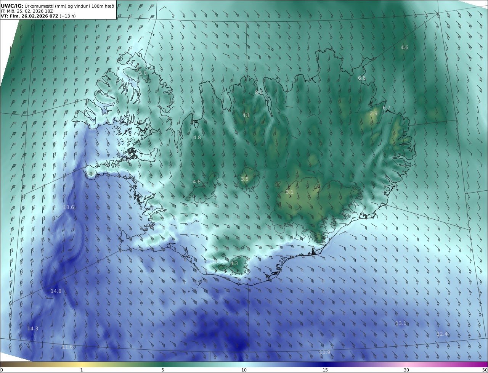The height and width of the screenshot is (373, 488).
Task: Click the colorbar tick label 5
Action: point(163,370)
